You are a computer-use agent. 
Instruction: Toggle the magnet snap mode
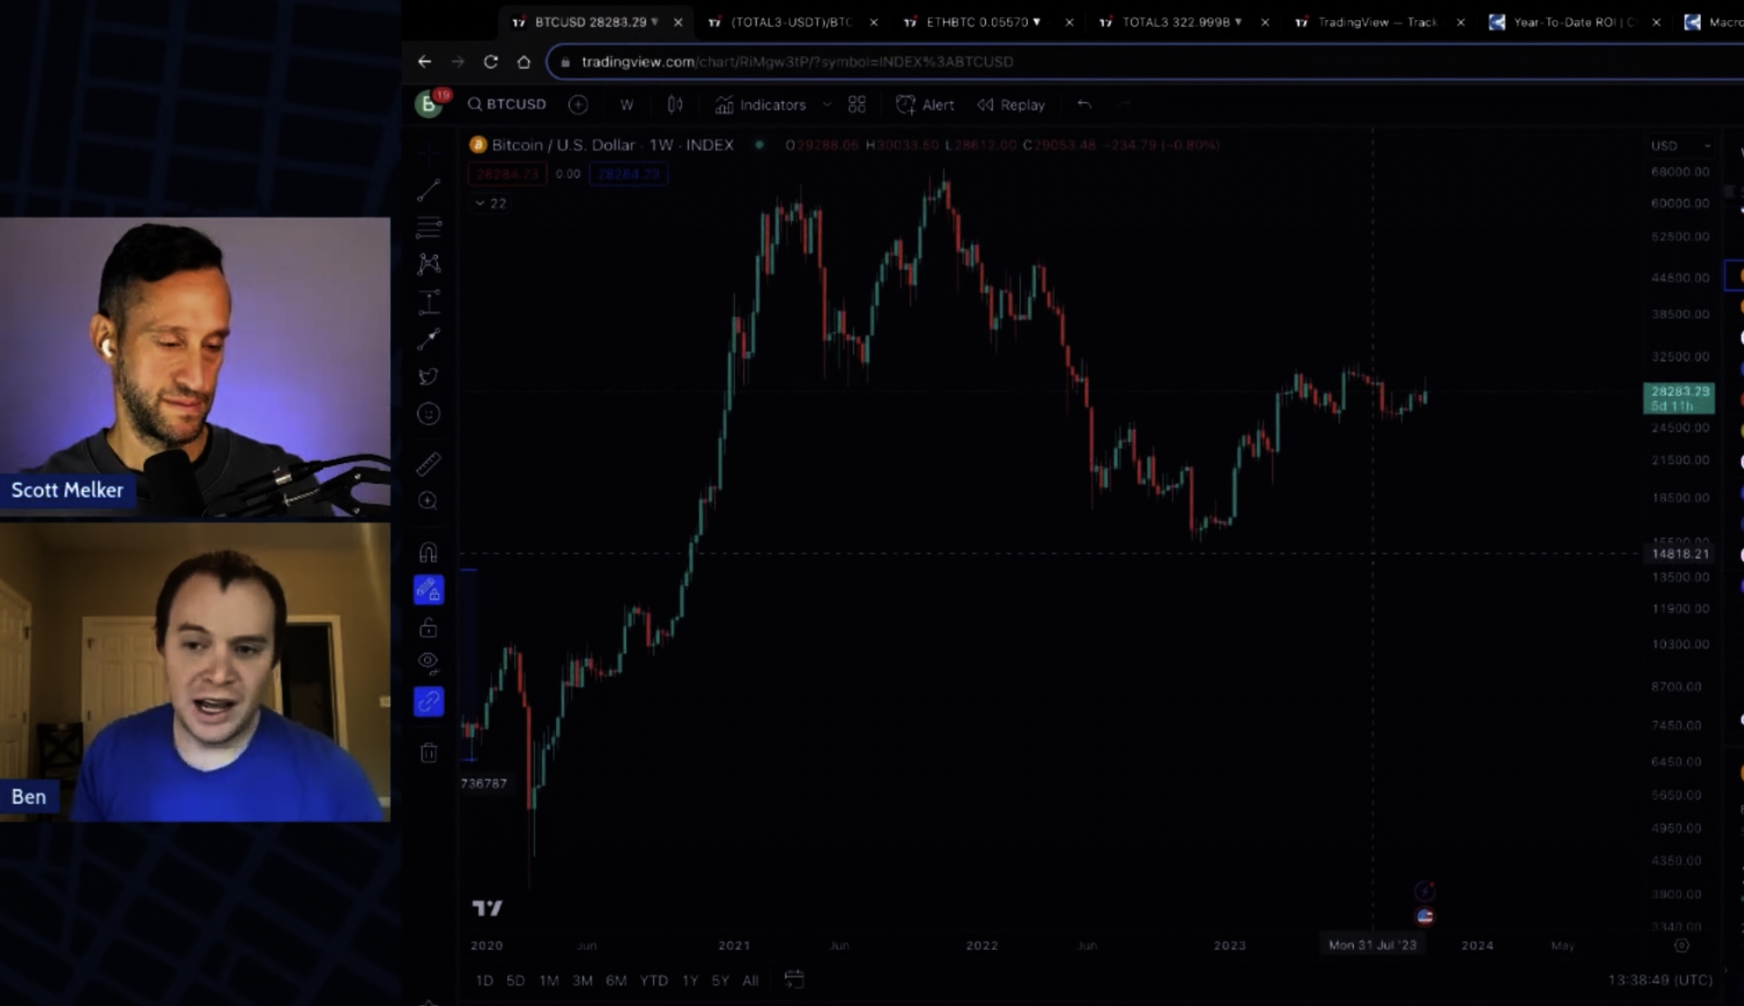click(x=429, y=553)
